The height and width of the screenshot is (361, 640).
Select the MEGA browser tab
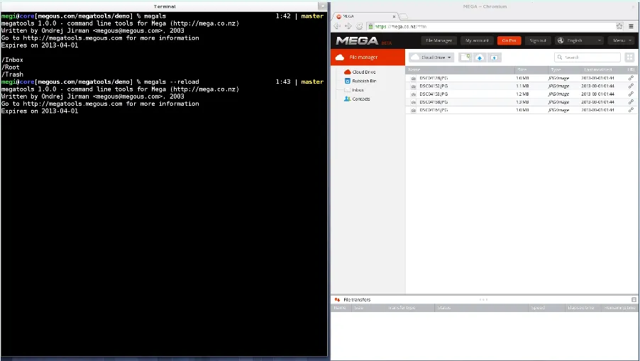coord(365,16)
